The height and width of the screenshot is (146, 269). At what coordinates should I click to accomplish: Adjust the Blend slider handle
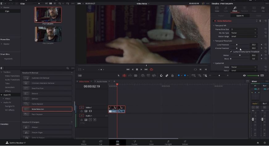click(231, 59)
